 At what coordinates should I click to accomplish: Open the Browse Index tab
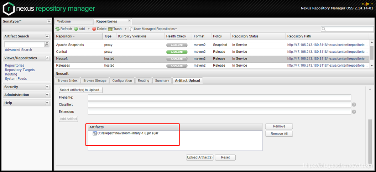point(67,80)
